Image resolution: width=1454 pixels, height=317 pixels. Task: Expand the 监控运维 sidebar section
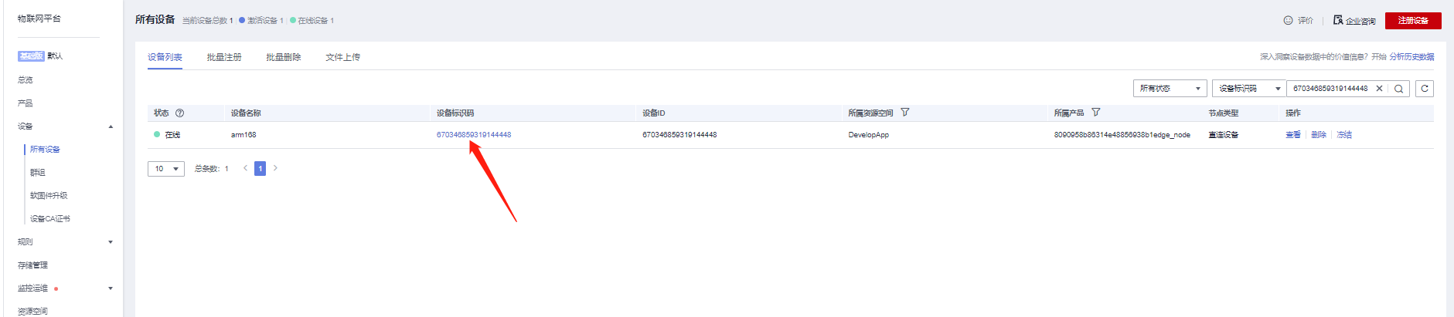(111, 288)
